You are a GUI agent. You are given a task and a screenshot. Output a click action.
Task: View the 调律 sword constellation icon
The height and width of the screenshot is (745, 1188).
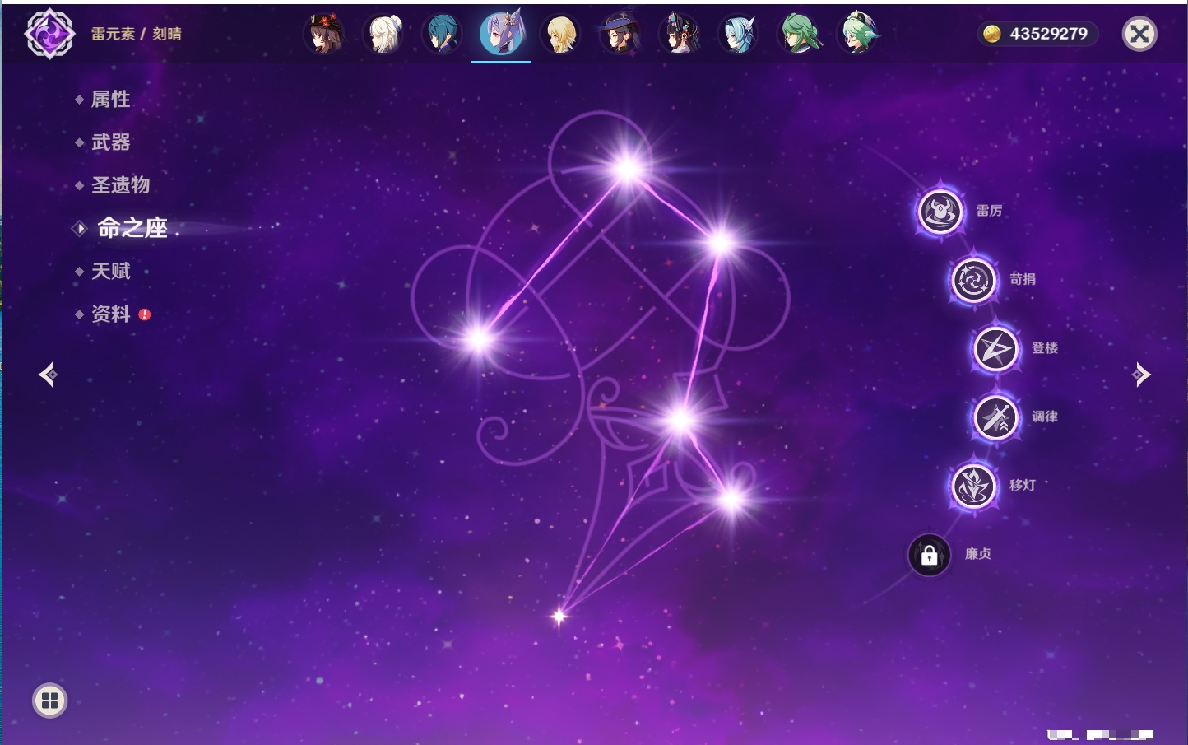(x=995, y=417)
